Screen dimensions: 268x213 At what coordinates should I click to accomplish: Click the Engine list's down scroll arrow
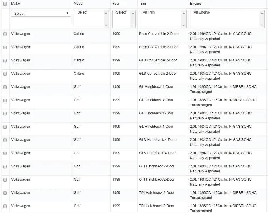[262, 25]
